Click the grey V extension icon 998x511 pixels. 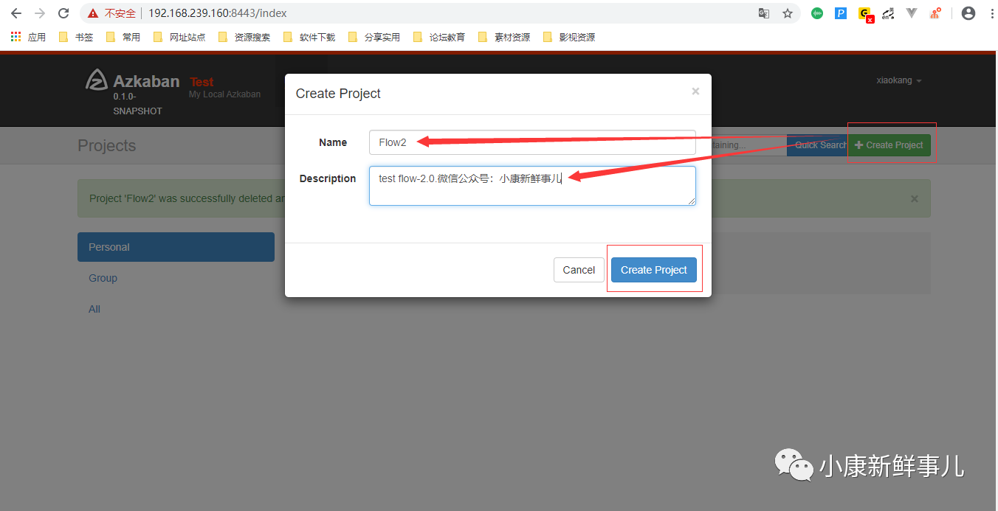pos(912,13)
